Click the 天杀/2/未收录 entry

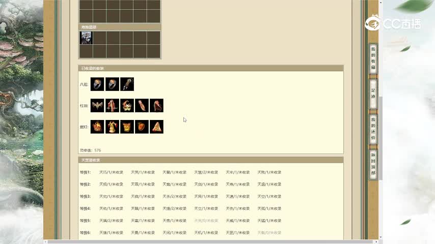174,196
